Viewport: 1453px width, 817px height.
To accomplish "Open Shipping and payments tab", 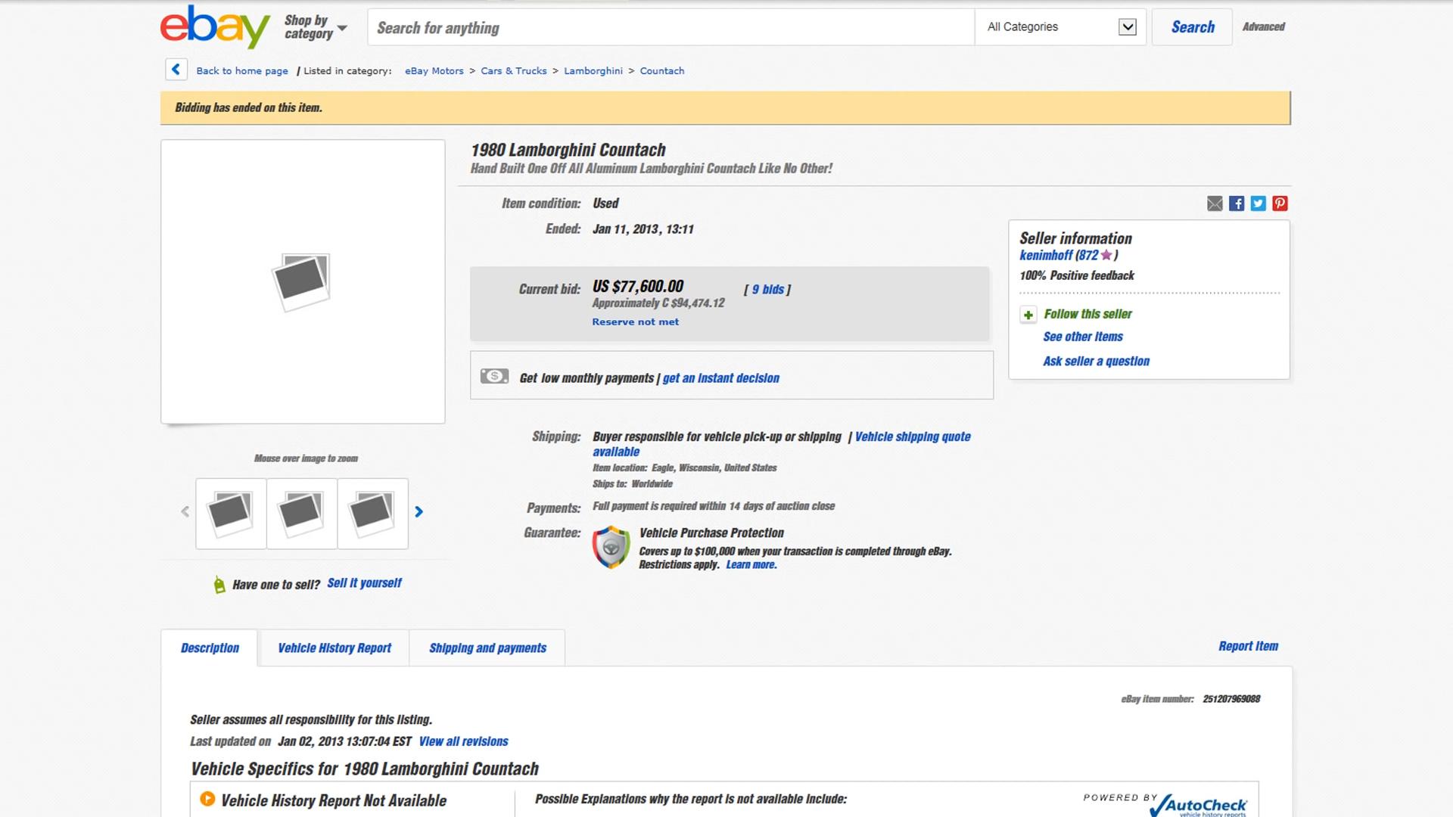I will [487, 648].
